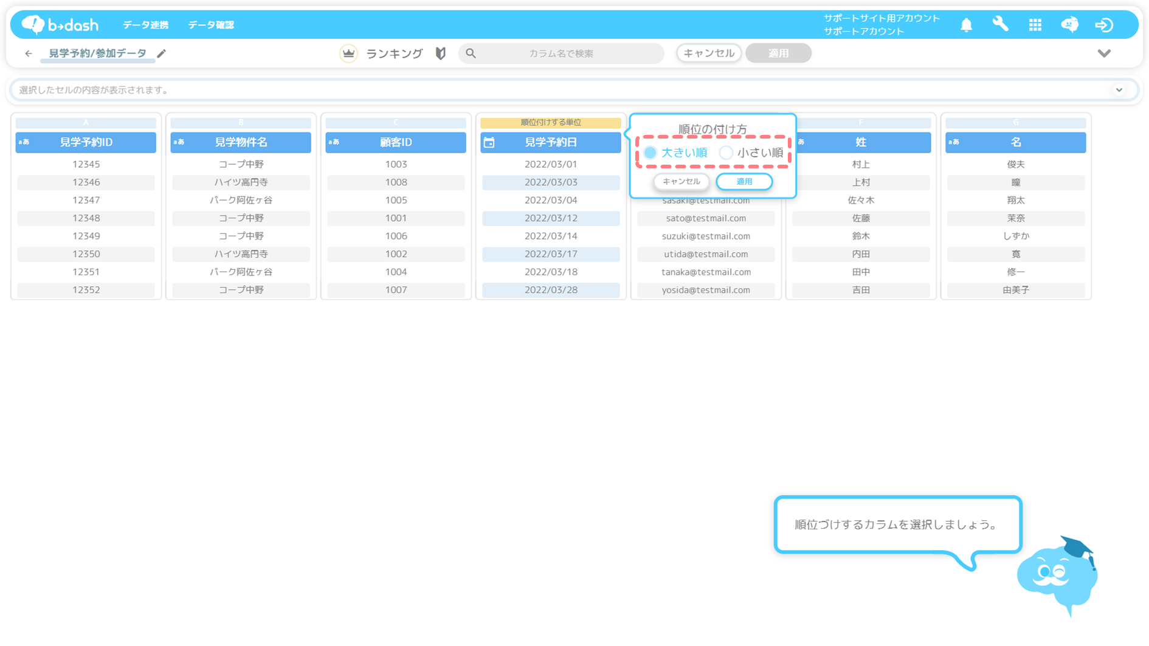Open the wrench settings icon
This screenshot has width=1149, height=646.
[x=1000, y=24]
